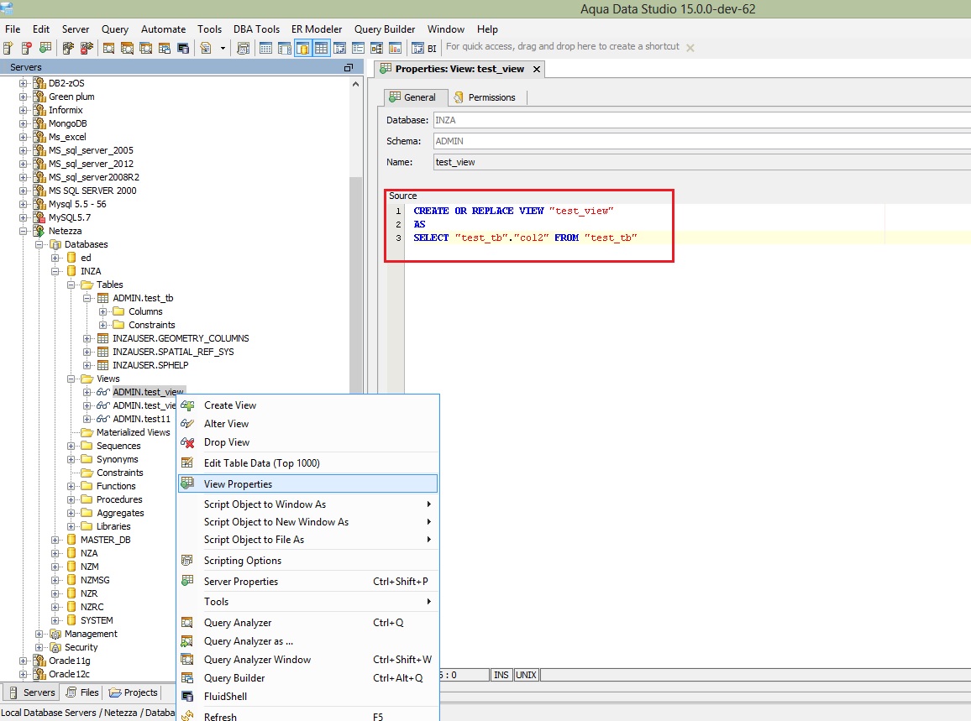Click the Register Server toolbar icon
Screen dimensions: 971x721
[8, 48]
